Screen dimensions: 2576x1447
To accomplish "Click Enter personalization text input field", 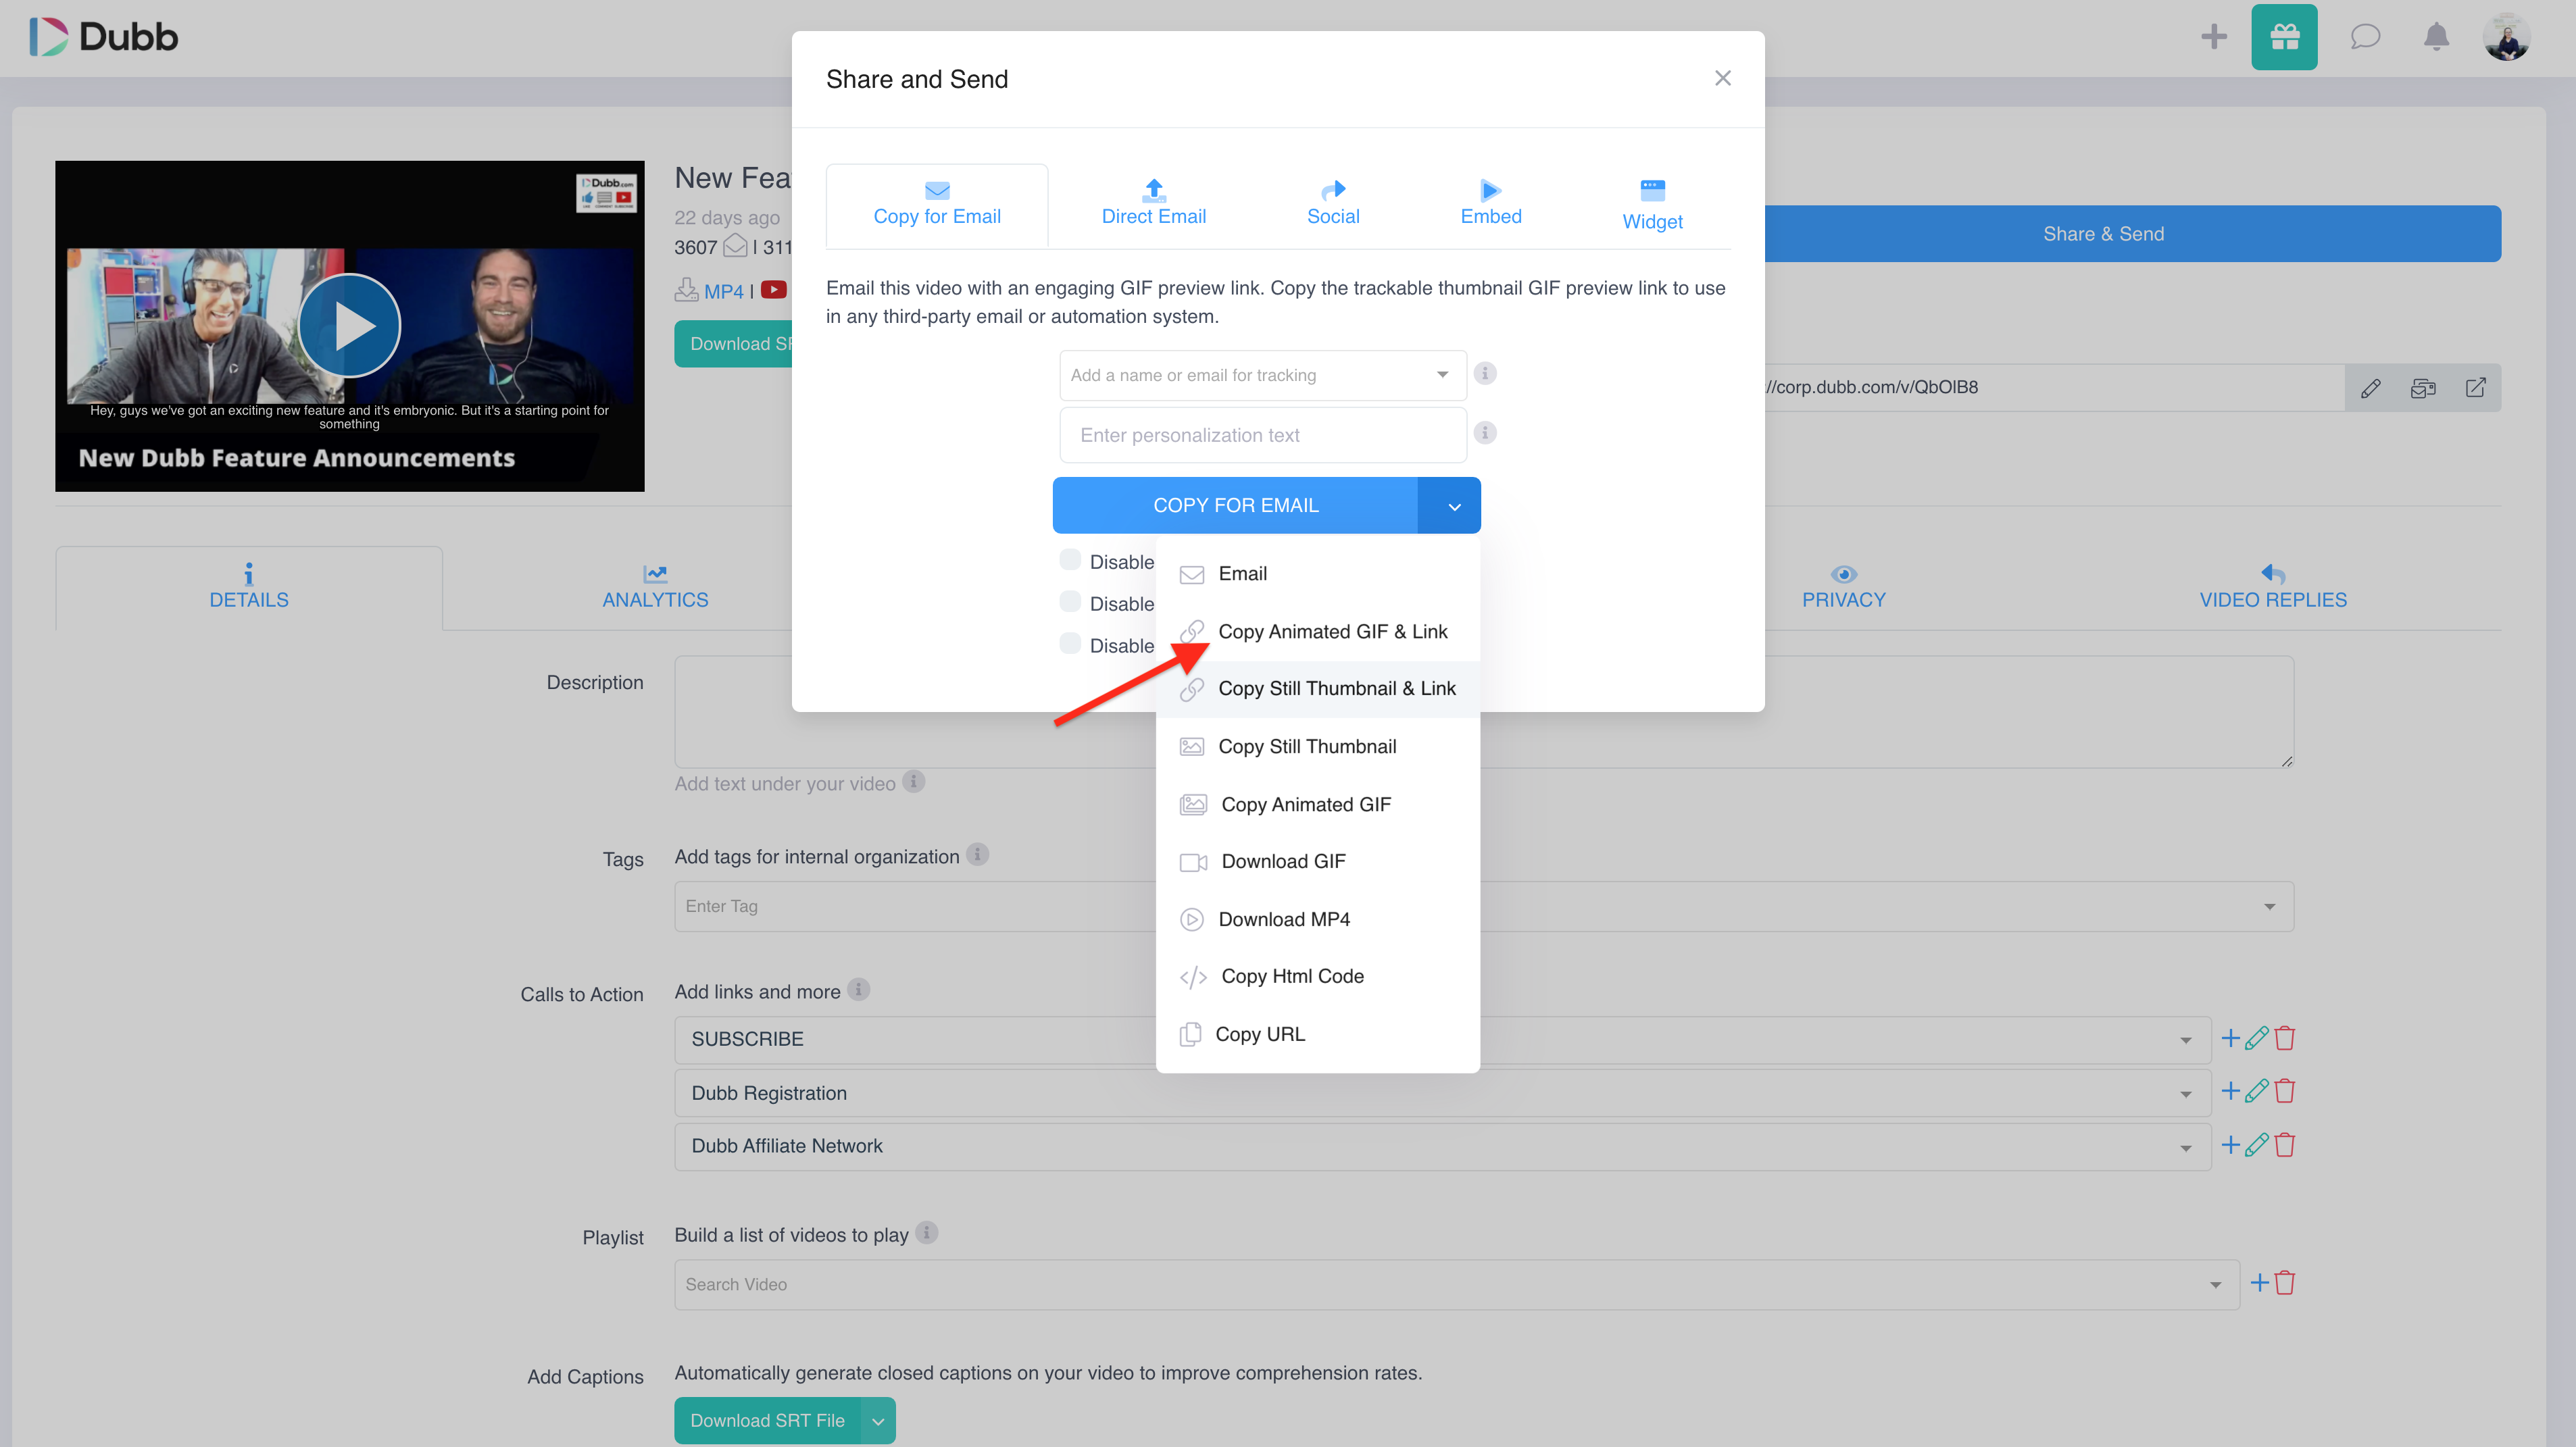I will [x=1263, y=434].
